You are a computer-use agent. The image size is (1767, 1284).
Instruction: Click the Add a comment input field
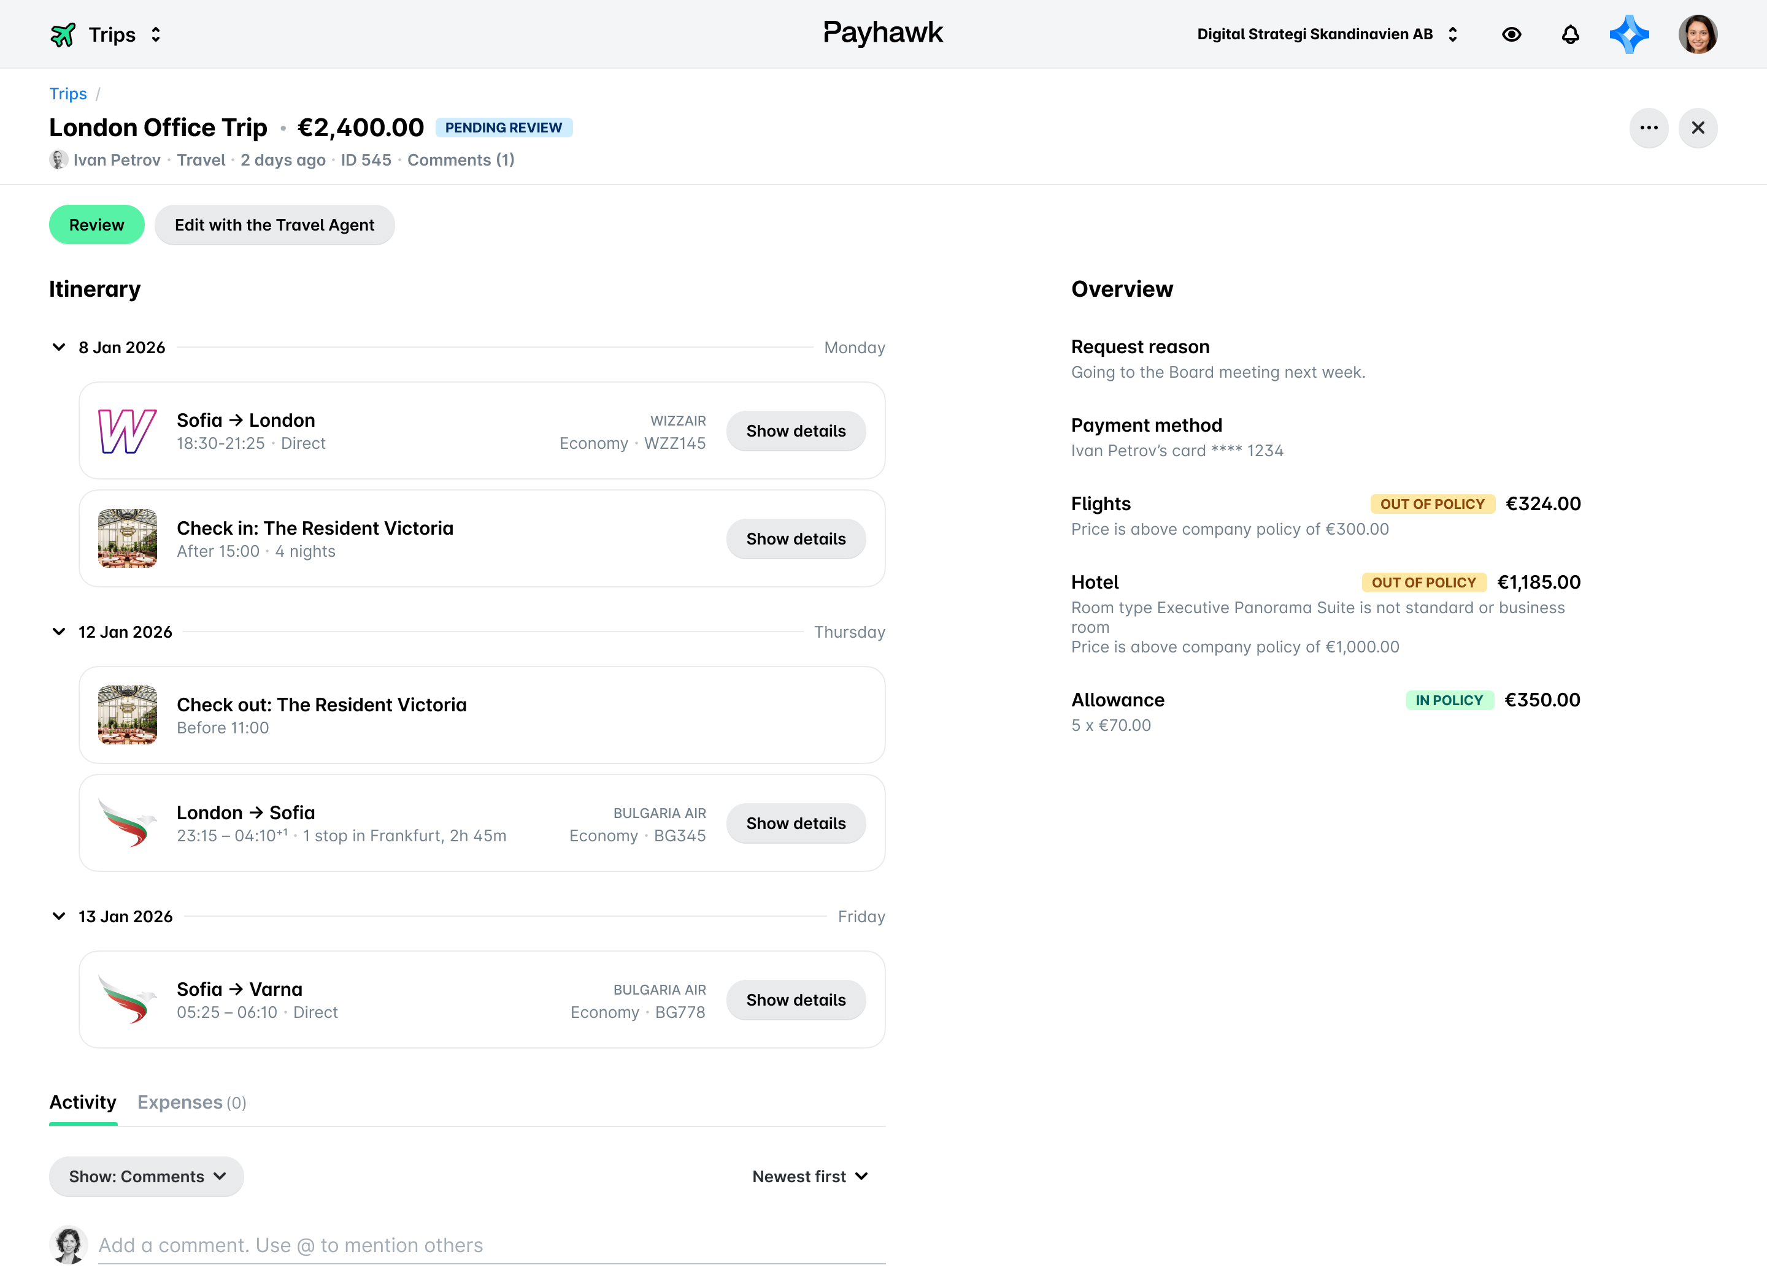point(491,1245)
